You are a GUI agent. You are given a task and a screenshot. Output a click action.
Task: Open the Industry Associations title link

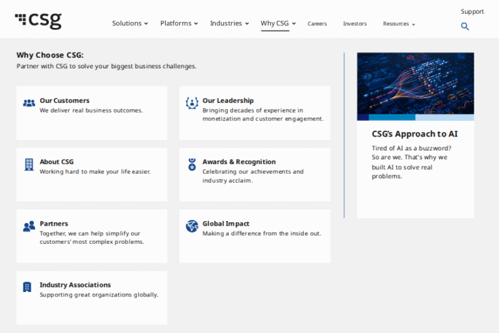click(75, 285)
